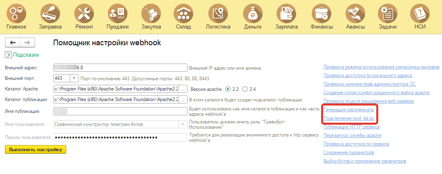Go to the Ремонт section

click(84, 13)
